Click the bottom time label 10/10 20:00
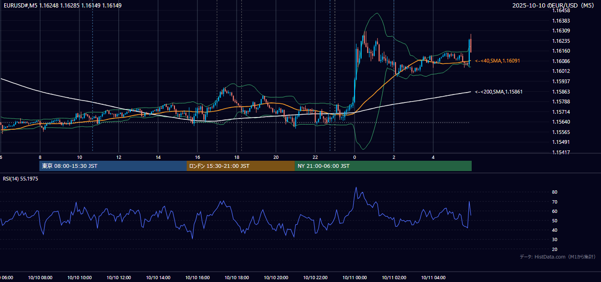The height and width of the screenshot is (282, 601). coord(276,278)
